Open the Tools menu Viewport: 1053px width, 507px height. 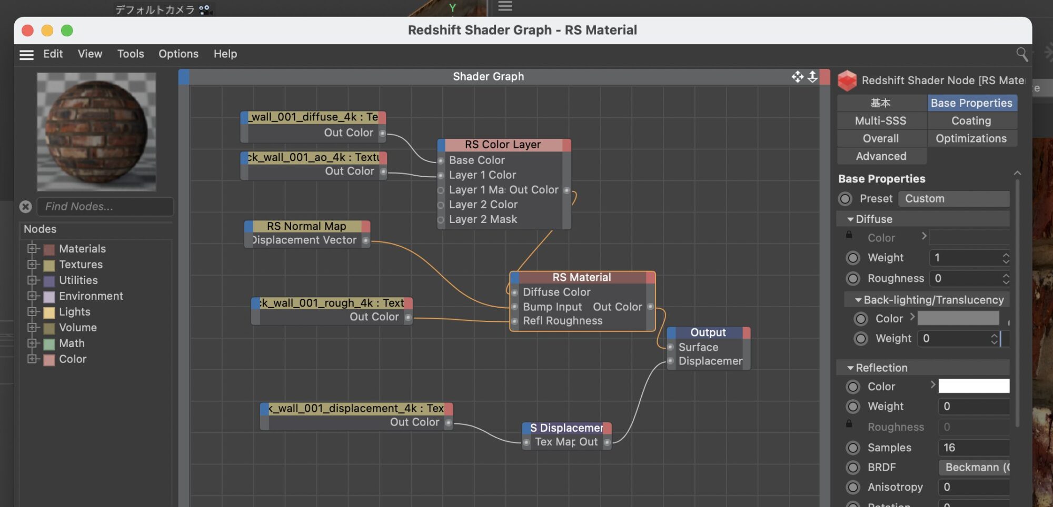131,54
